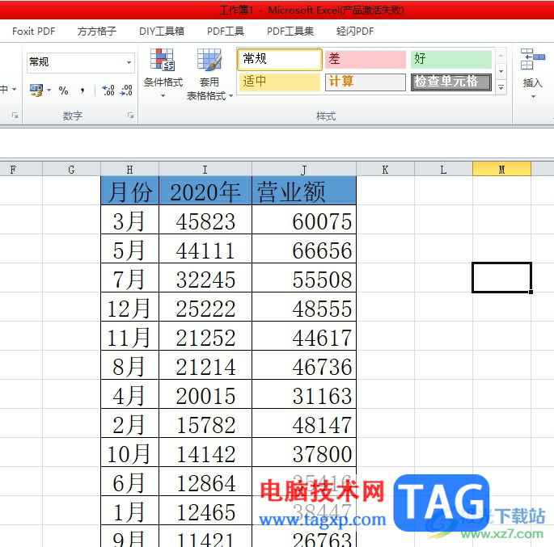This screenshot has width=554, height=547.
Task: Select column K header
Action: click(x=385, y=170)
